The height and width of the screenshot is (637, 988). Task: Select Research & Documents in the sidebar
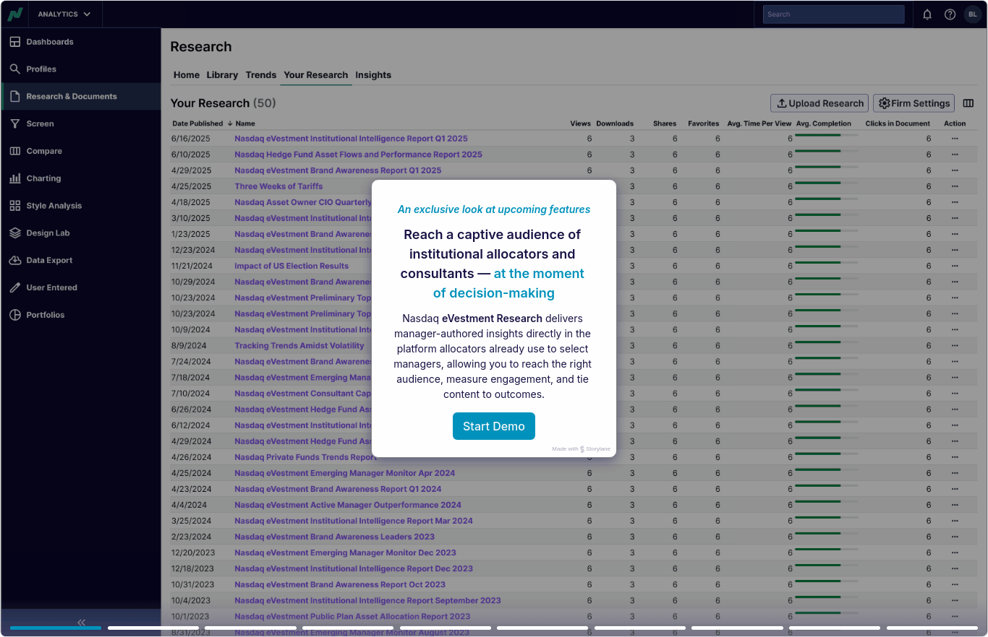(80, 96)
